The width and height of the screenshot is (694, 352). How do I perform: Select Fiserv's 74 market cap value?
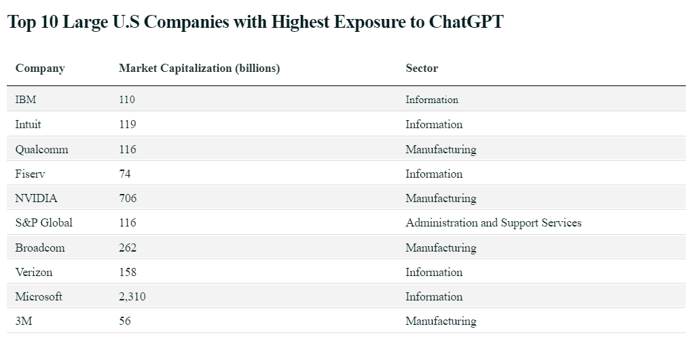point(125,174)
